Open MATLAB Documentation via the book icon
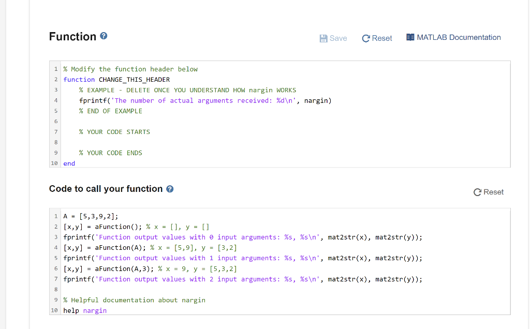 click(410, 37)
